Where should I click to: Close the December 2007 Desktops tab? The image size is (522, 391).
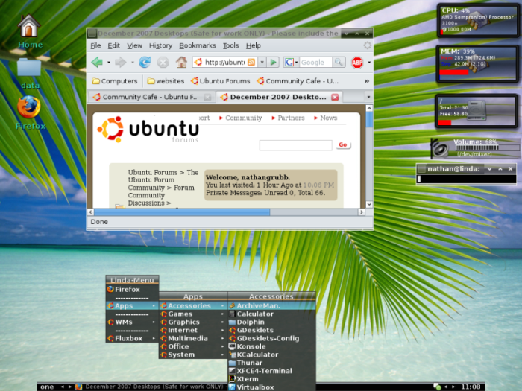pos(335,97)
